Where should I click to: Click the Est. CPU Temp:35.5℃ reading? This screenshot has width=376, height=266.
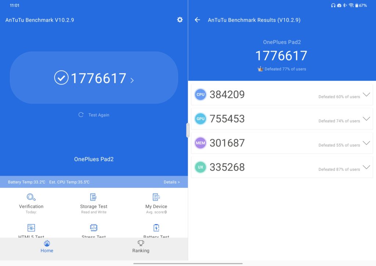point(69,182)
